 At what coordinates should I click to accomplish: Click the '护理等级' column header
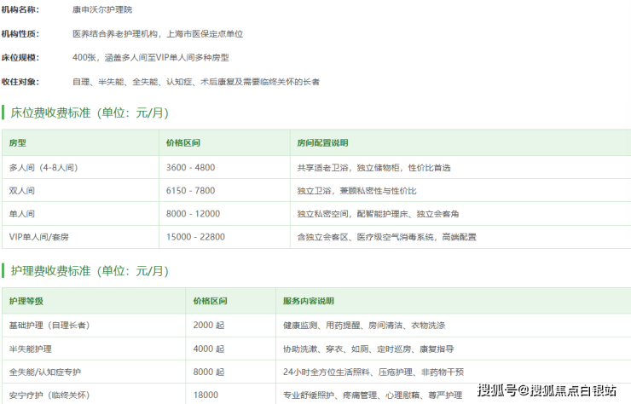tap(94, 301)
